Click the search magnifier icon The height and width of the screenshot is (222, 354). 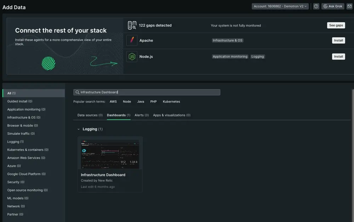pos(77,92)
